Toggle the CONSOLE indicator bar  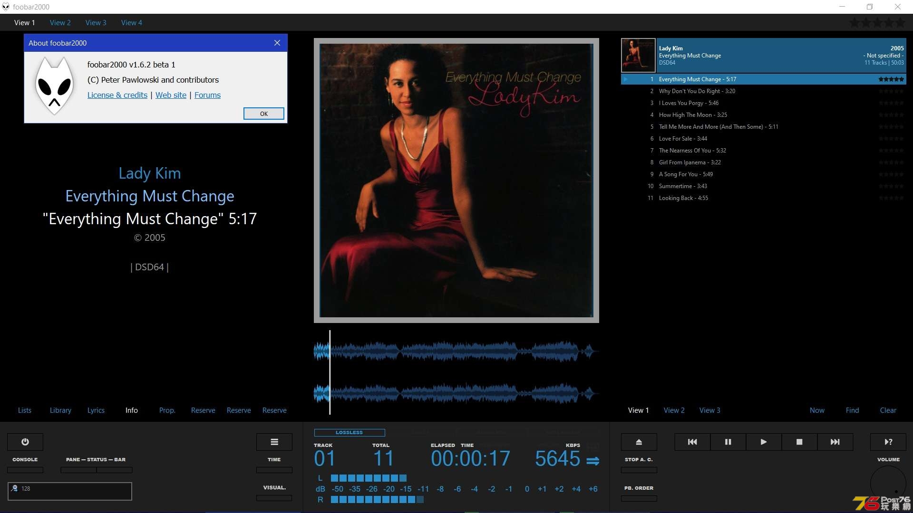click(25, 470)
